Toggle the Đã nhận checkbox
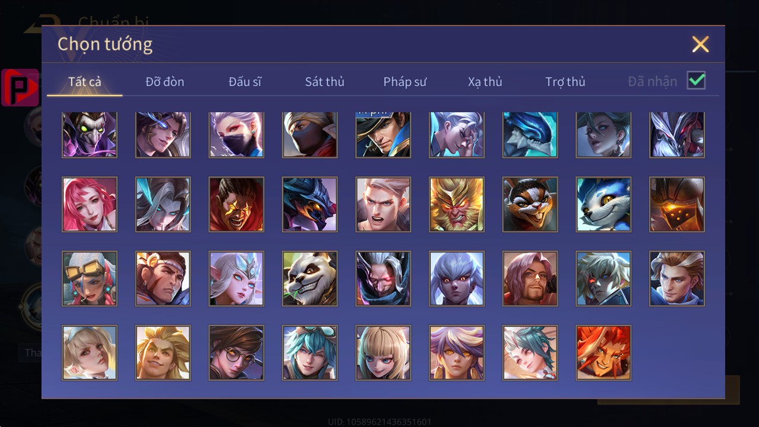759x427 pixels. coord(696,80)
